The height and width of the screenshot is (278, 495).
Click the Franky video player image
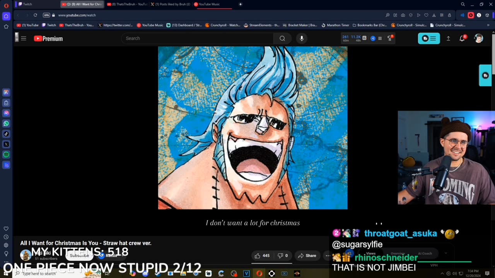(x=253, y=128)
